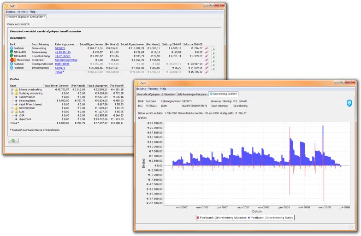
Task: Open Bestand menu in front window
Action: tap(142, 88)
